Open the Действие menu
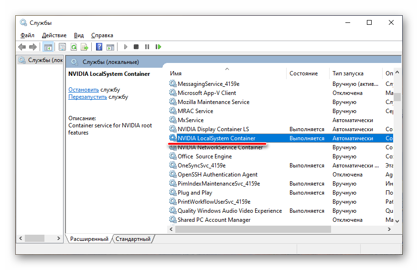 (x=54, y=35)
